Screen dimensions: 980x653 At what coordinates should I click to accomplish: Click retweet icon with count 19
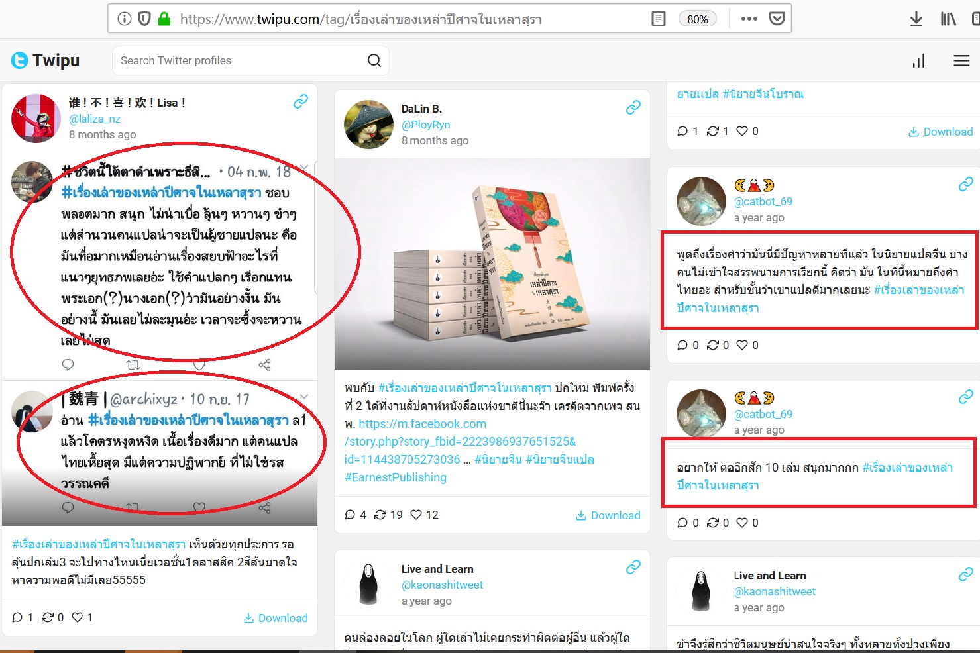[380, 515]
